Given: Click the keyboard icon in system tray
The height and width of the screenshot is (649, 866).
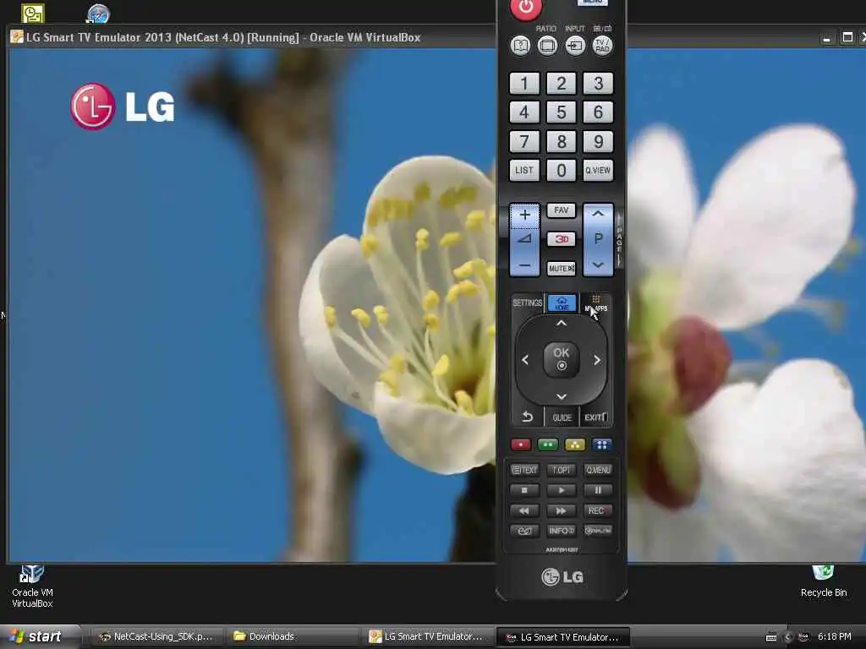Looking at the screenshot, I should click(771, 637).
